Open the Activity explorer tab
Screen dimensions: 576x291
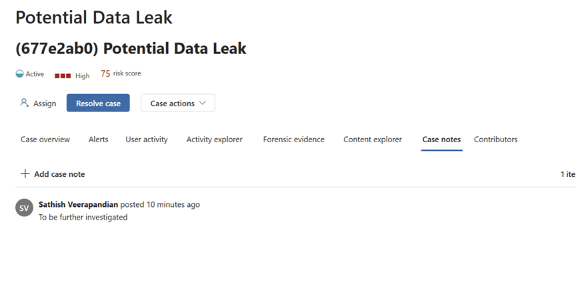click(x=215, y=139)
